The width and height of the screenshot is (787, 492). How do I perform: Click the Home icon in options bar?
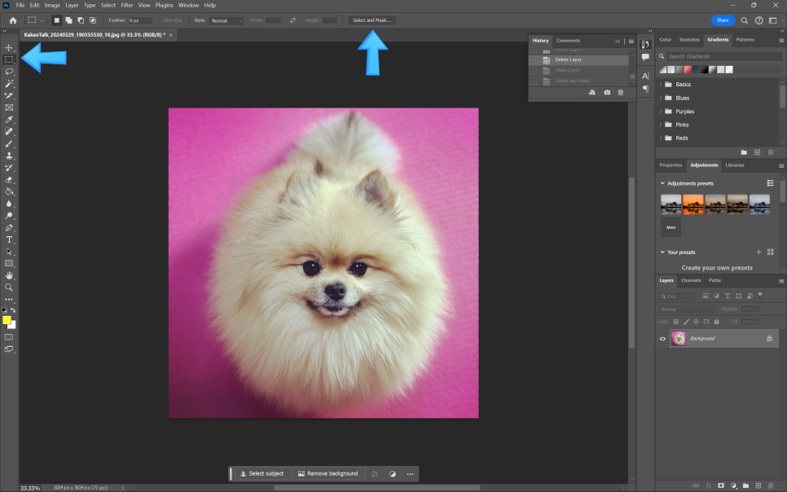pos(13,20)
